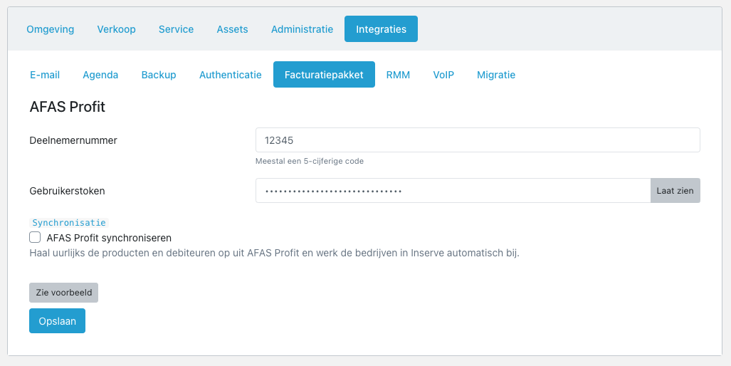Focus the Deelnemernummer input field

(x=478, y=140)
